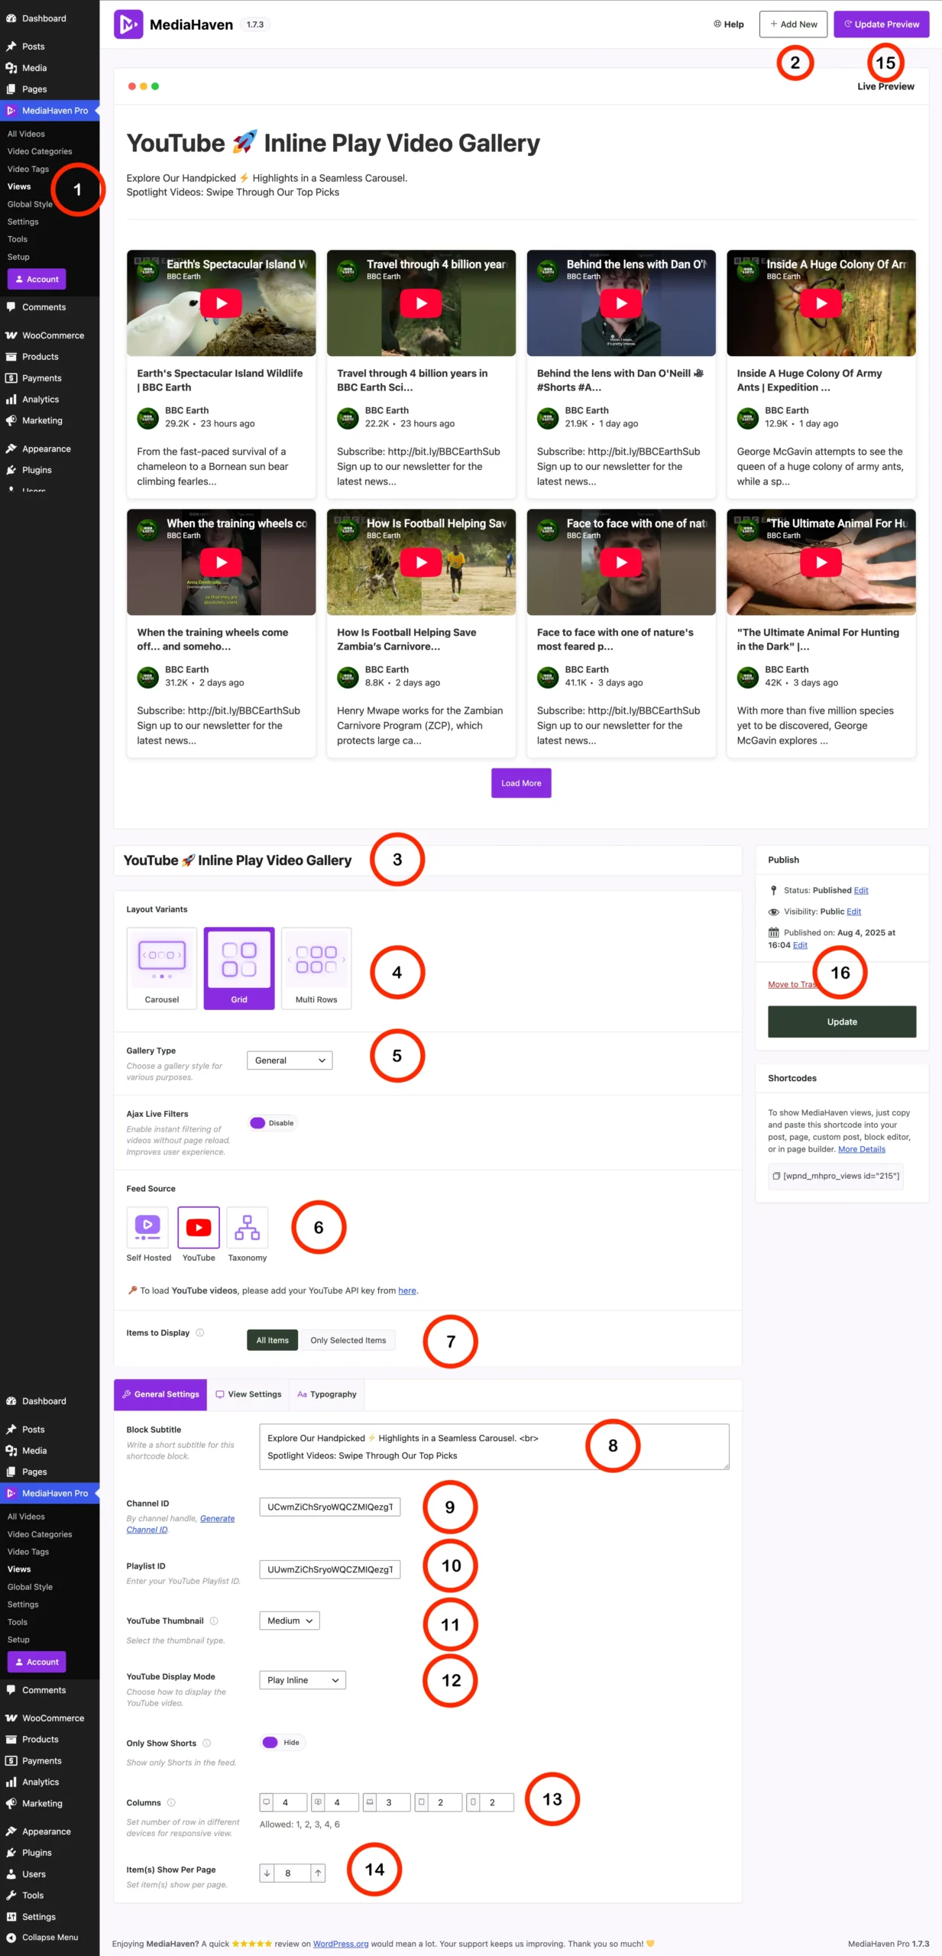Click the eye icon beside Visibility: Public
942x1956 pixels.
point(774,912)
